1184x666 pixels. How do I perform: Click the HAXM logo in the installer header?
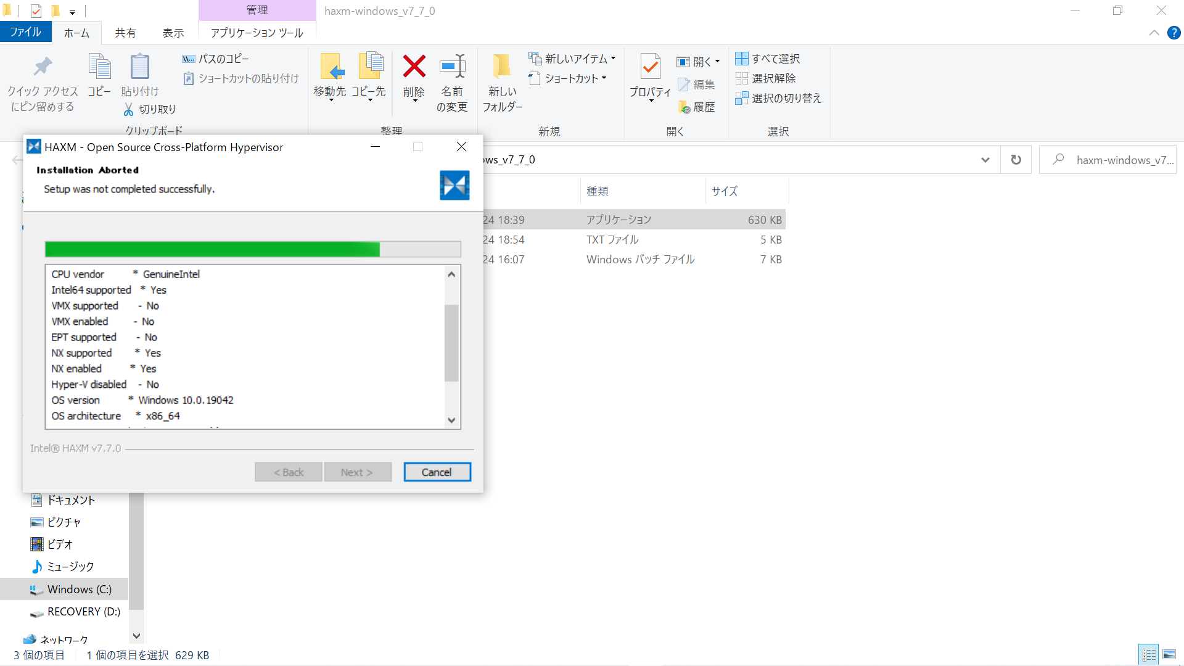tap(454, 185)
